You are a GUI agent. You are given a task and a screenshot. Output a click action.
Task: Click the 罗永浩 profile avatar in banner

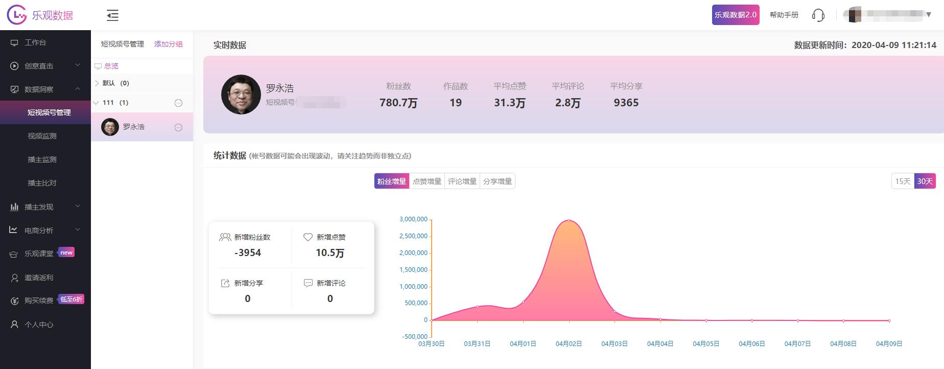(x=241, y=95)
